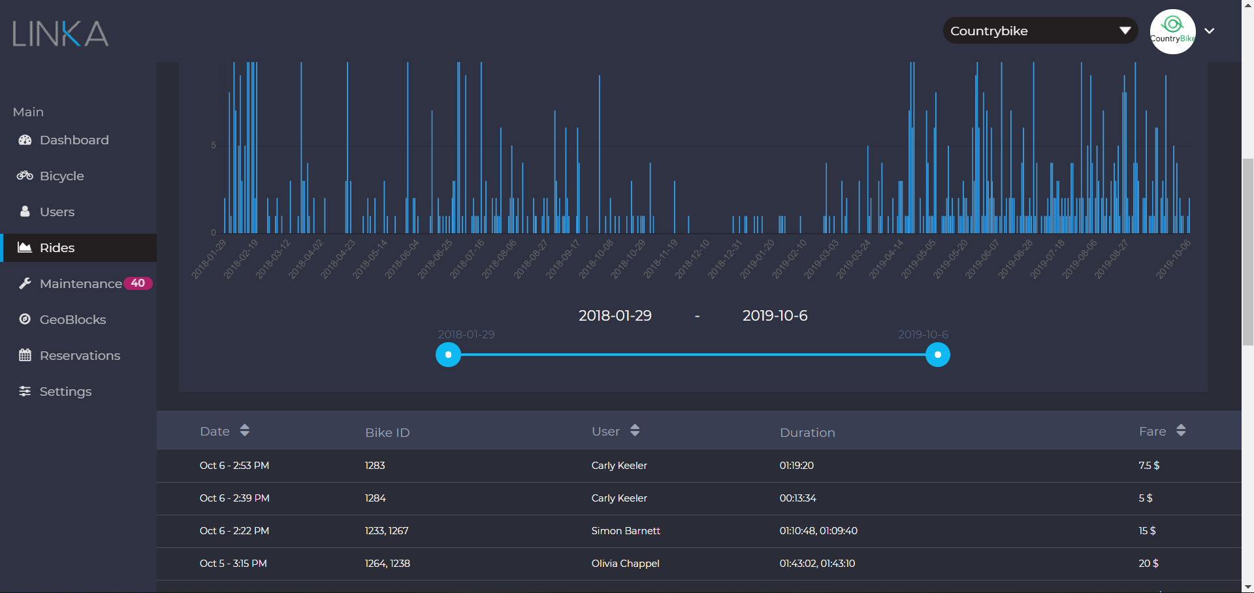The width and height of the screenshot is (1254, 593).
Task: Click user Olivia Chappel
Action: coord(625,564)
